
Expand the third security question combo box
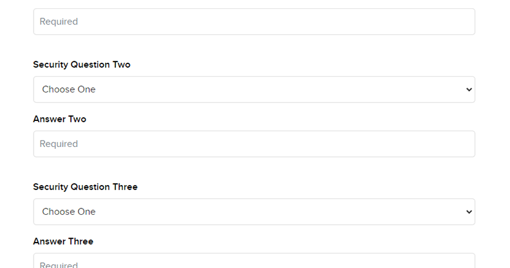[x=253, y=212]
